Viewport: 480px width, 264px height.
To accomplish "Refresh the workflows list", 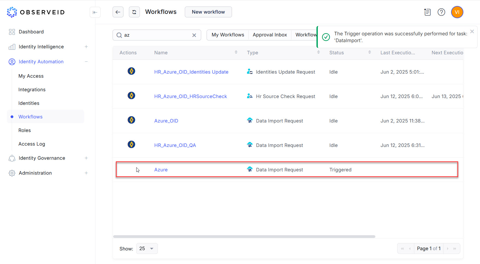I will coord(134,12).
